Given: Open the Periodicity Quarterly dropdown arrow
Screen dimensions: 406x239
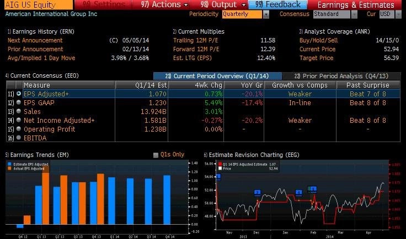Looking at the screenshot, I should (266, 14).
